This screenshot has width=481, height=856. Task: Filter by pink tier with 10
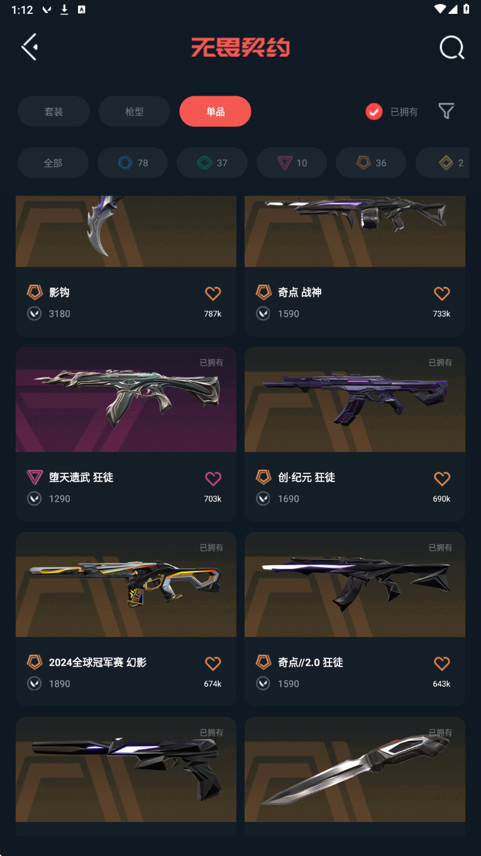coord(292,163)
